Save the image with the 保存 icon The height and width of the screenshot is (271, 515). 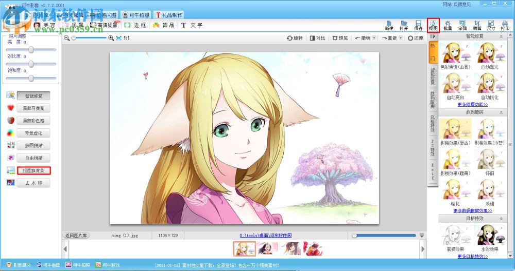click(418, 25)
